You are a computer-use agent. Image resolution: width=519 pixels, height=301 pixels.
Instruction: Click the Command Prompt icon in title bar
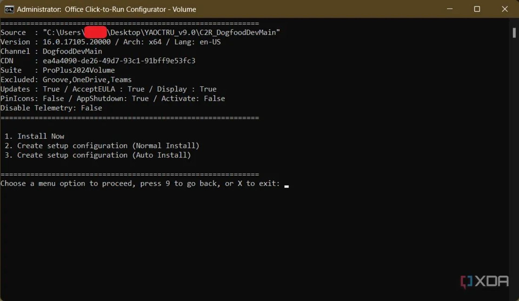[9, 9]
